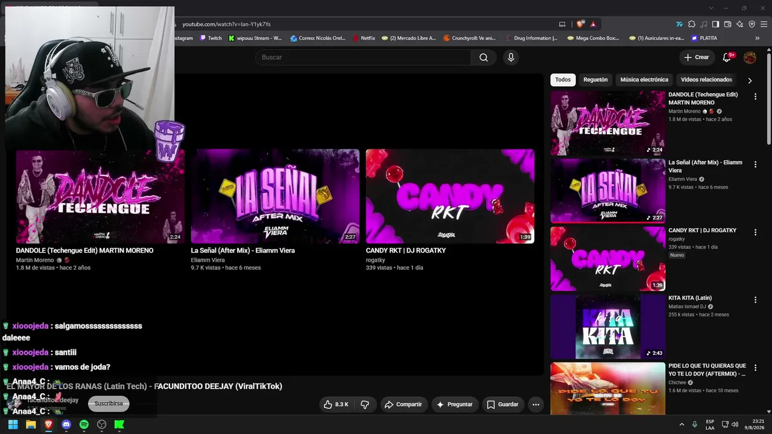Viewport: 772px width, 434px height.
Task: Click the Brave Rewards triangle icon
Action: pos(593,24)
